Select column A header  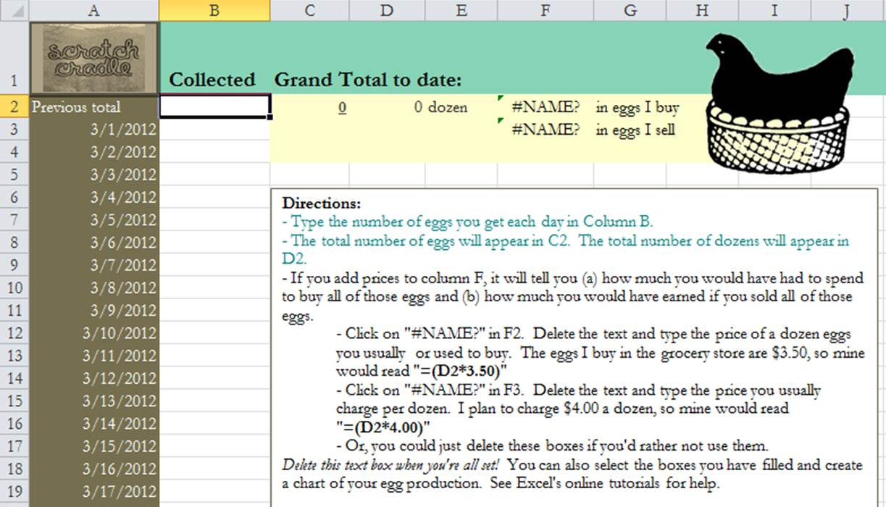pyautogui.click(x=94, y=10)
